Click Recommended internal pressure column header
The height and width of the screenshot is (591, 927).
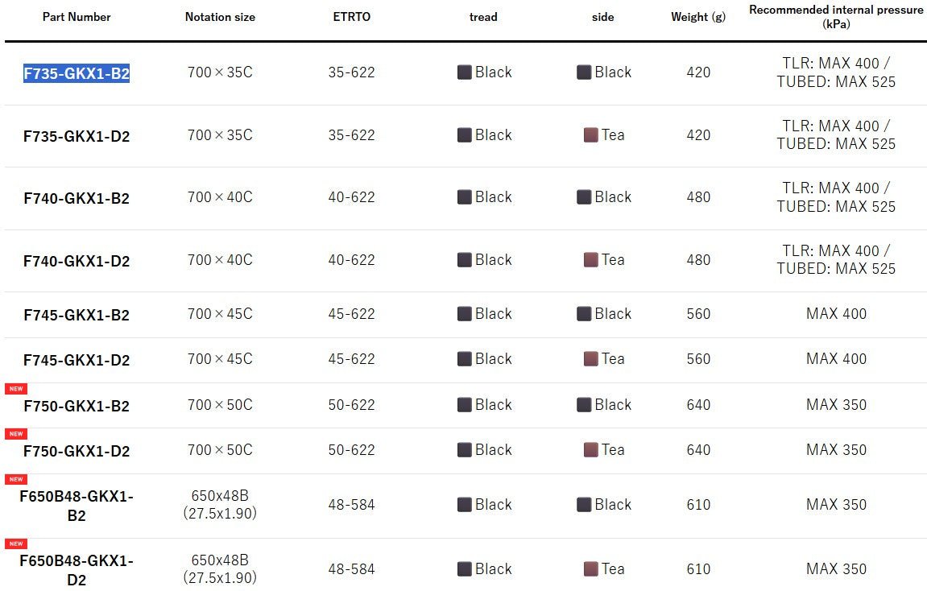836,17
